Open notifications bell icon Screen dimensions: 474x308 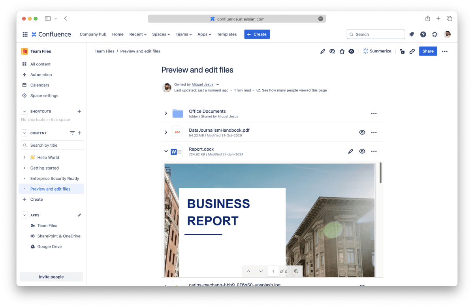coord(412,34)
